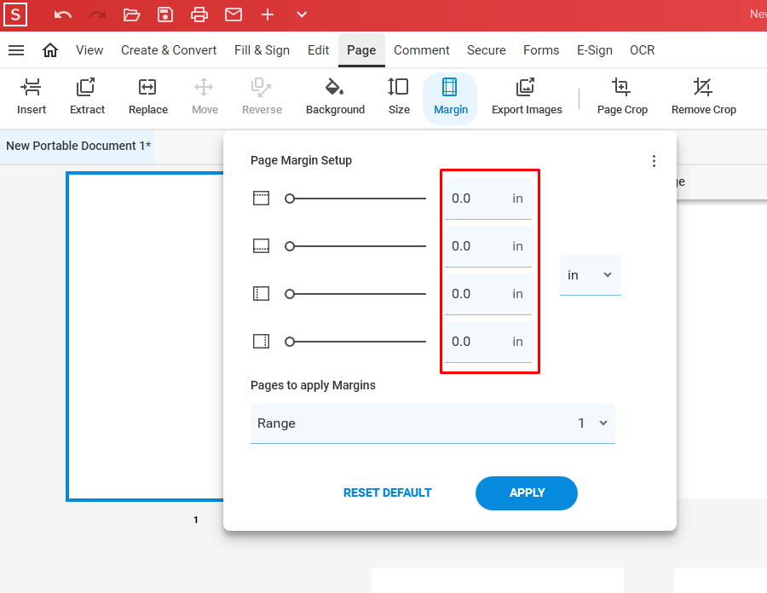Click the Print icon in title bar
The image size is (767, 593).
coord(199,14)
